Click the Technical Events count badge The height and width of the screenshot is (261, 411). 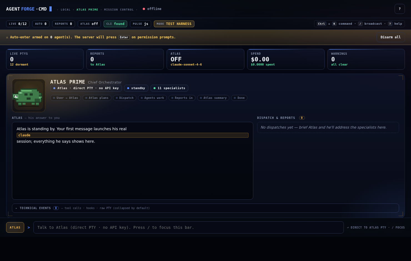[56, 208]
